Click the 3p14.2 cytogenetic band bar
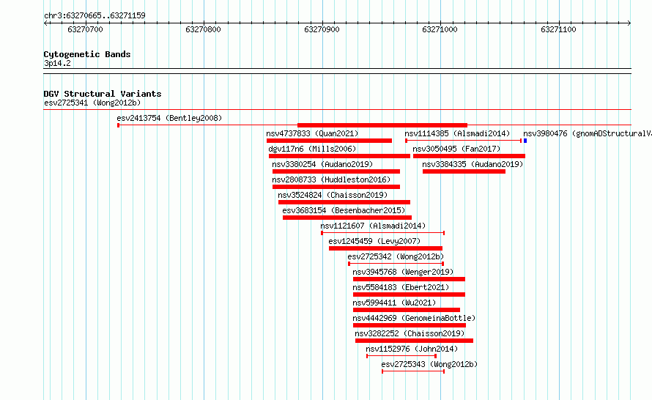Viewport: 652px width, 400px height. (337, 71)
